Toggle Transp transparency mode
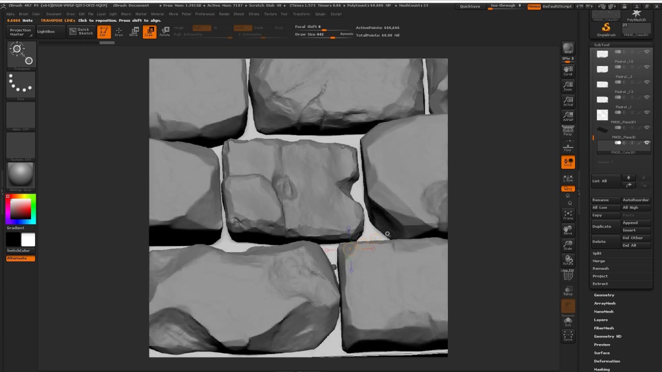Screen dimensions: 662x372 pyautogui.click(x=568, y=290)
